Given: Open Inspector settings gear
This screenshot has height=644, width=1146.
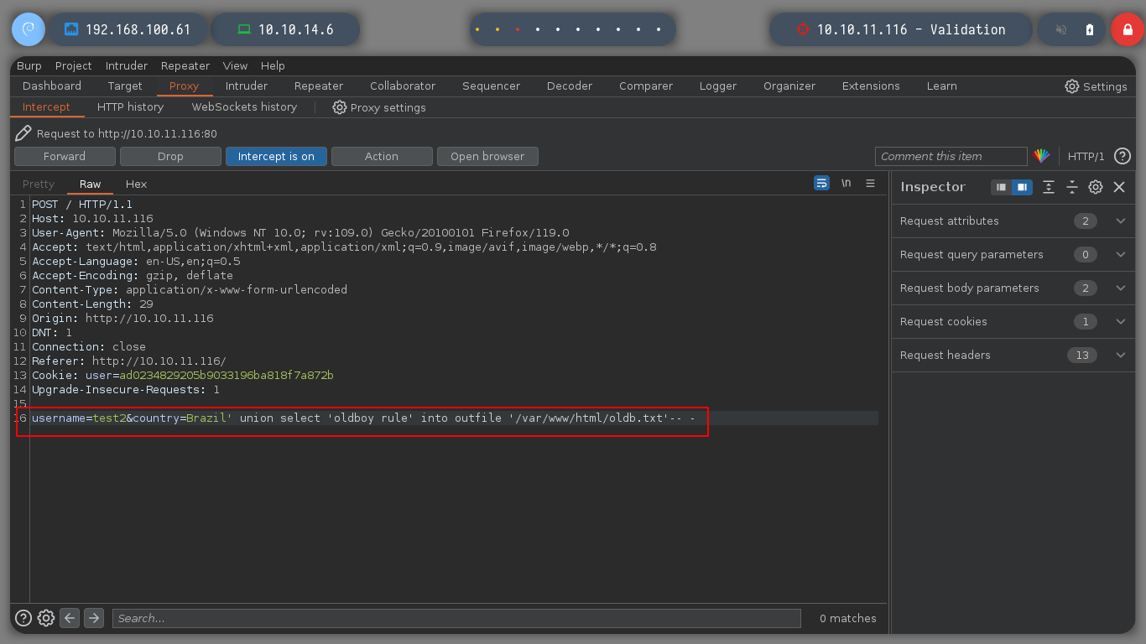Looking at the screenshot, I should (1096, 187).
